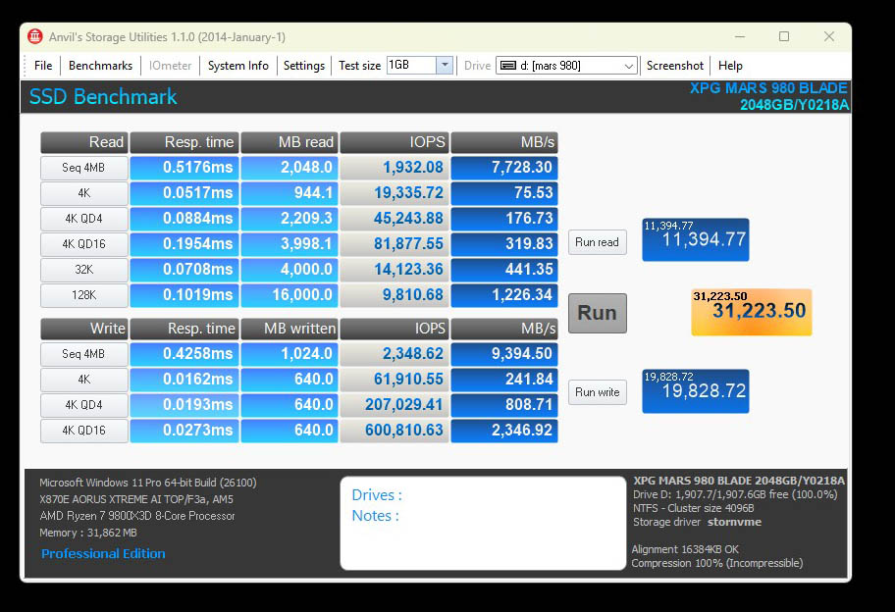Open the Help menu
The height and width of the screenshot is (612, 895).
pos(730,66)
